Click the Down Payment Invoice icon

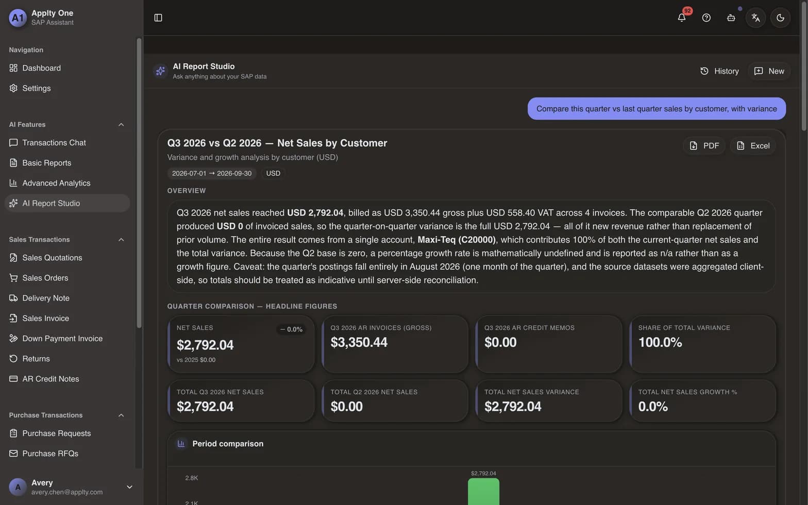point(13,339)
